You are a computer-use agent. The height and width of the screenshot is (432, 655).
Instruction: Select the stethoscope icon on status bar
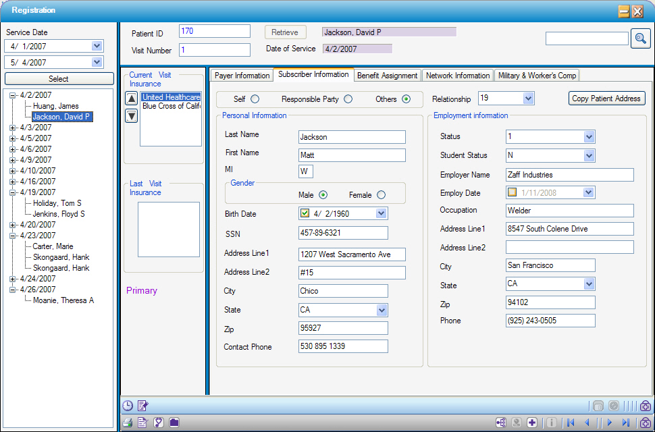[x=158, y=422]
